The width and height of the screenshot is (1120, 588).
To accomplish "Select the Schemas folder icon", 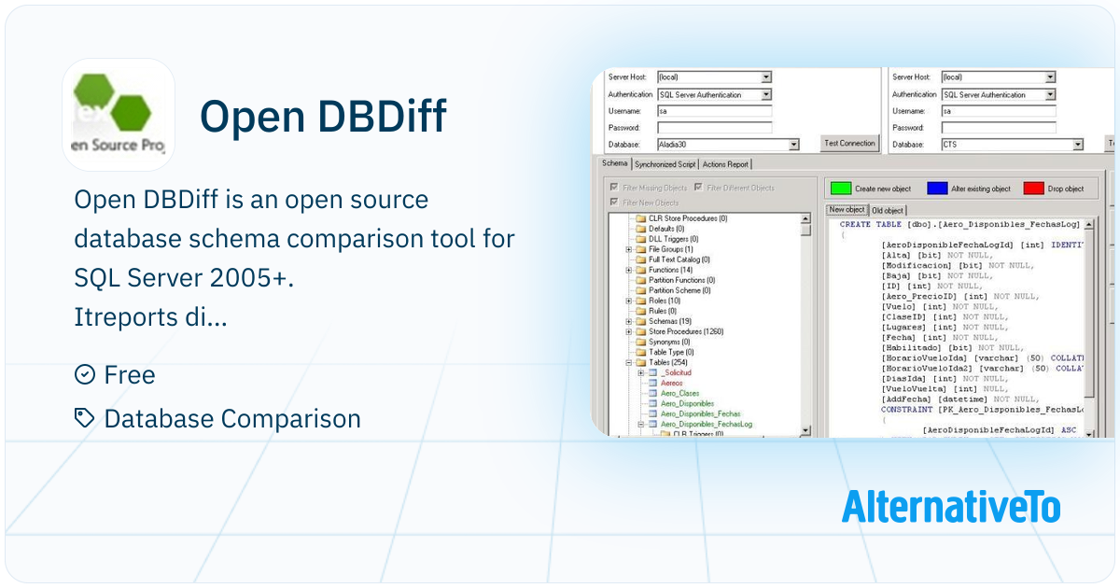I will (640, 321).
